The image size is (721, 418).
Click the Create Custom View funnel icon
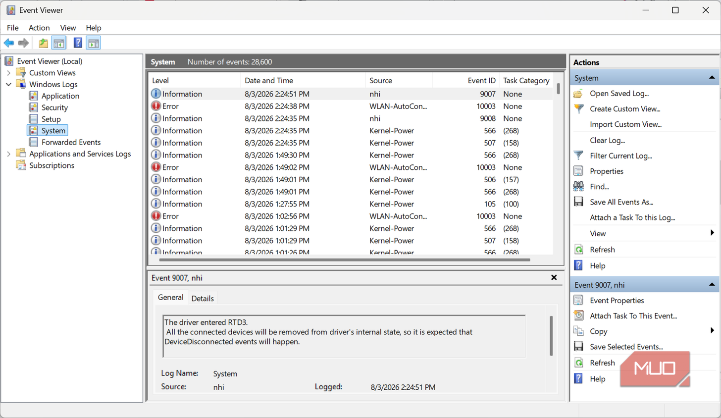578,109
